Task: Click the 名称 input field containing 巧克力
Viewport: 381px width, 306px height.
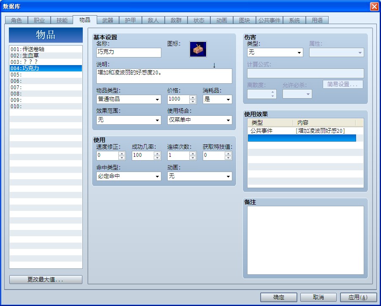Action: coord(128,52)
